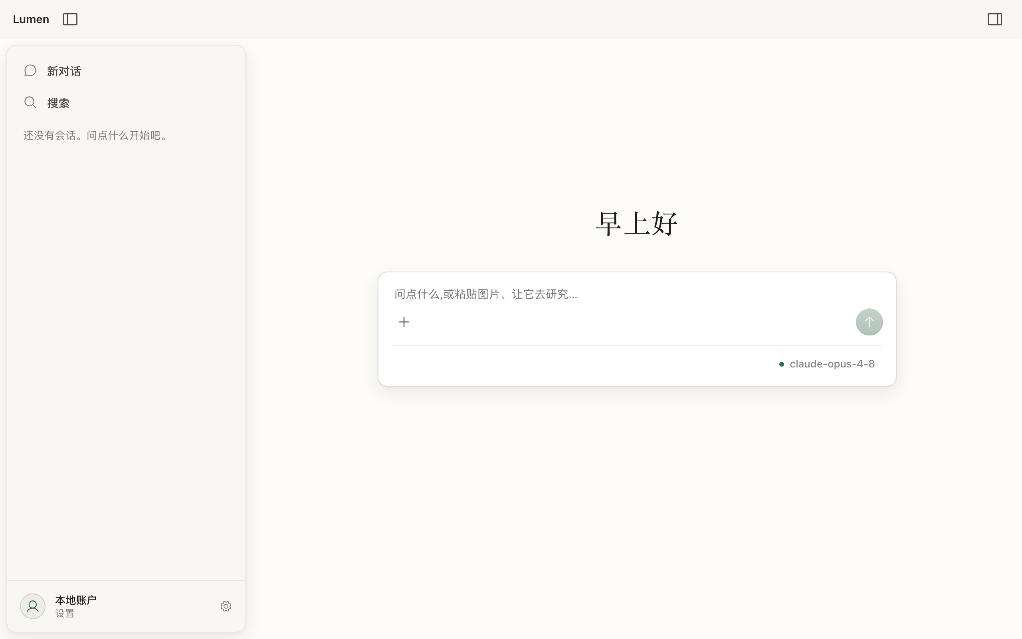
Task: Click the Lumen app title
Action: pos(31,20)
